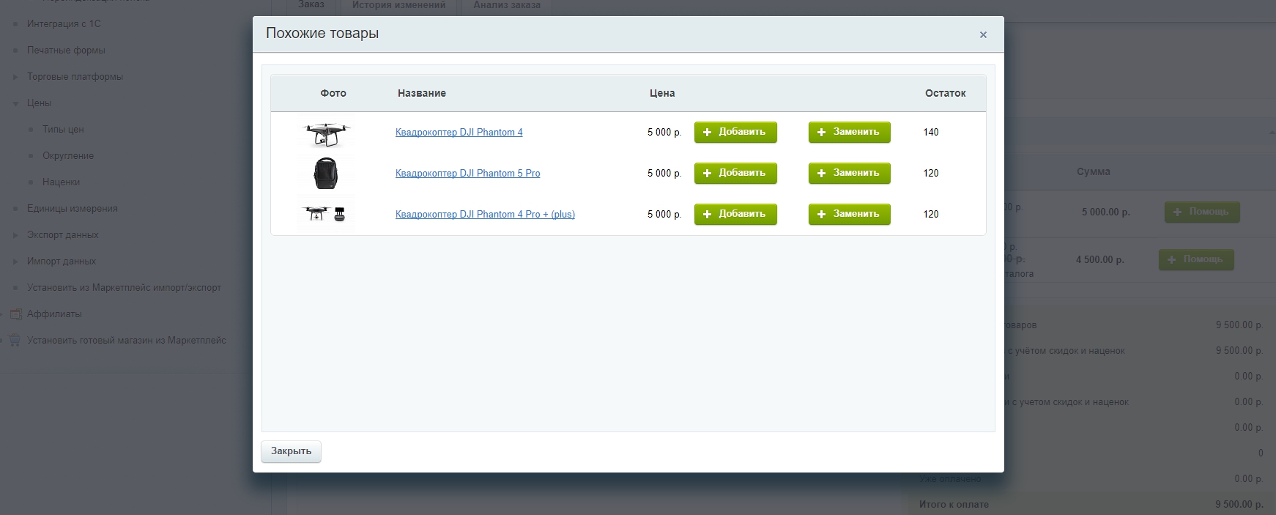Add Квадрокоптер DJI Phantom 4 to order
The width and height of the screenshot is (1276, 515).
coord(735,133)
